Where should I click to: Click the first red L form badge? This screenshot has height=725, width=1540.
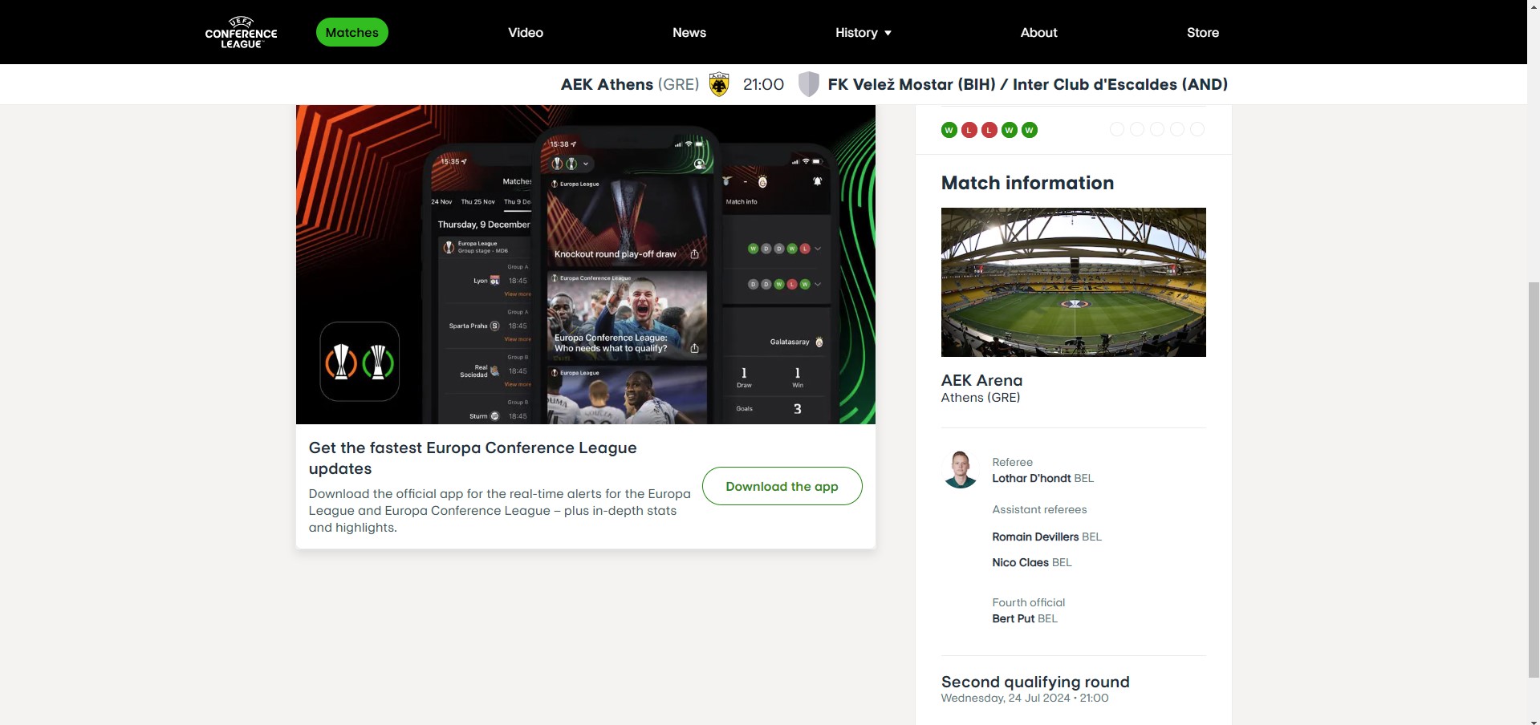pos(969,130)
